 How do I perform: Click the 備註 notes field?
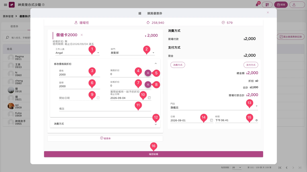point(105,109)
